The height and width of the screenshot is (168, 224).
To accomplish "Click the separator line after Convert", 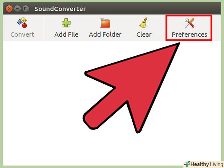I will pos(44,28).
